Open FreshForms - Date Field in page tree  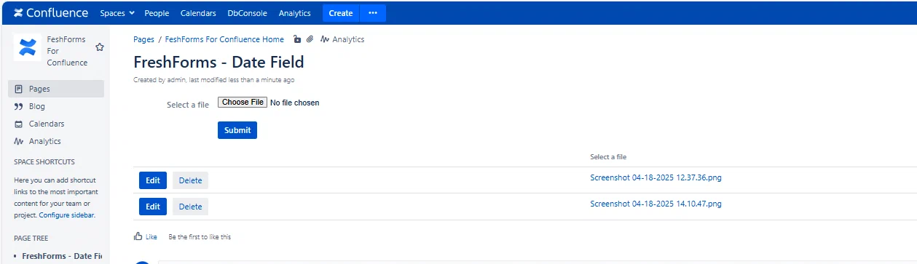pos(62,256)
